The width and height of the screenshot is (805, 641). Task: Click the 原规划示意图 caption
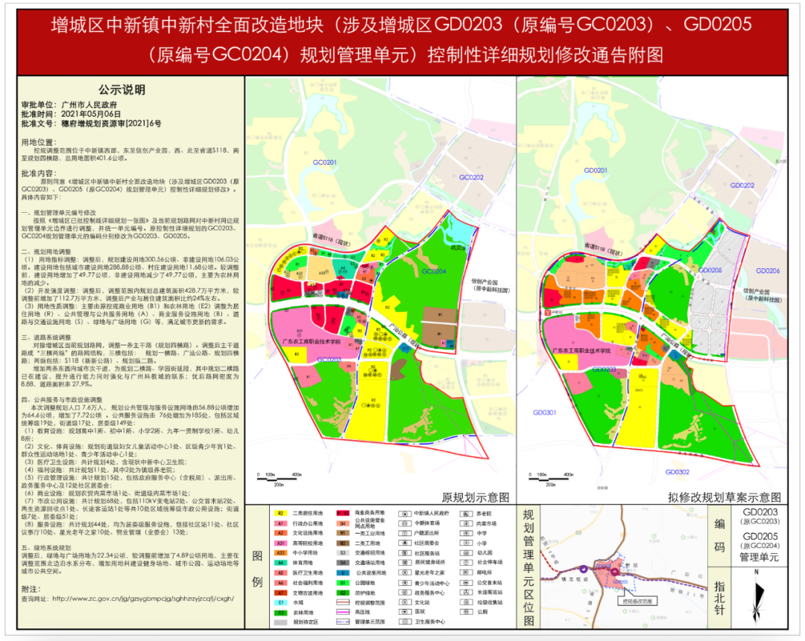click(x=476, y=497)
